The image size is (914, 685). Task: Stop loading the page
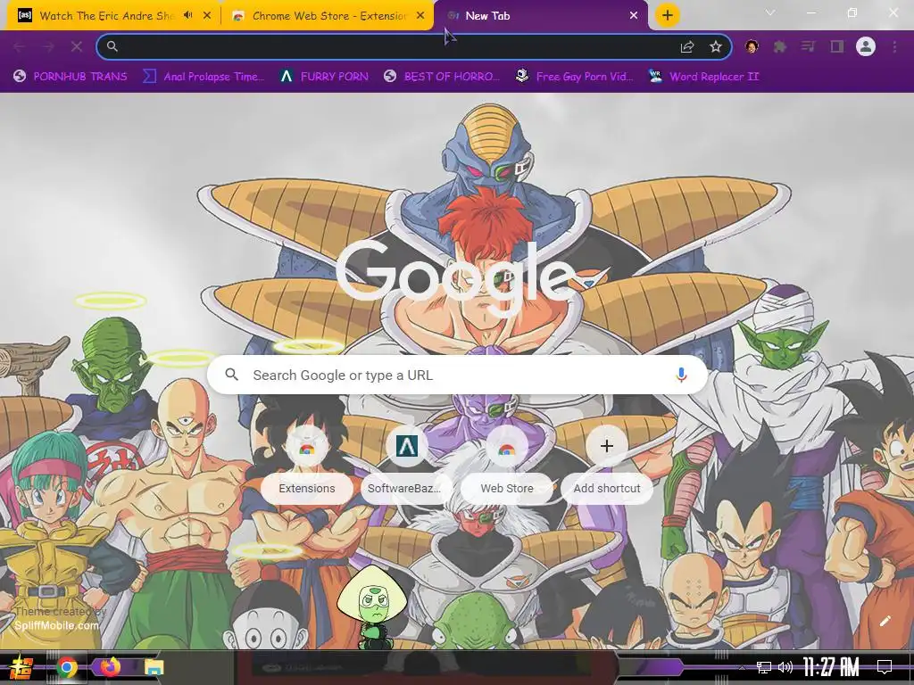[x=77, y=46]
